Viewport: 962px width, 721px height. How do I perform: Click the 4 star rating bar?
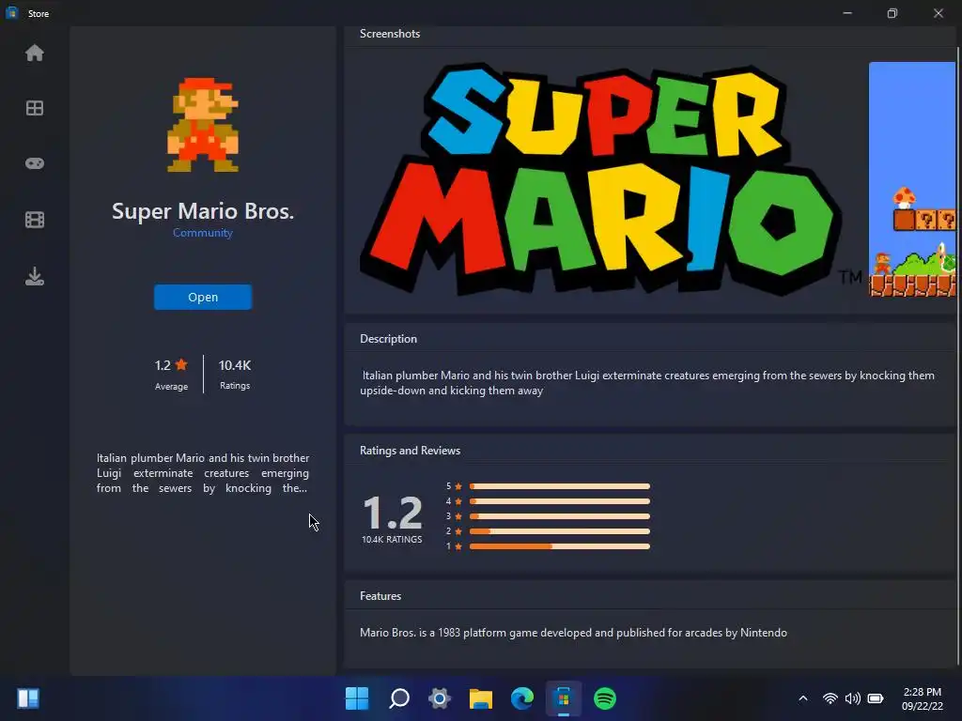(x=560, y=501)
